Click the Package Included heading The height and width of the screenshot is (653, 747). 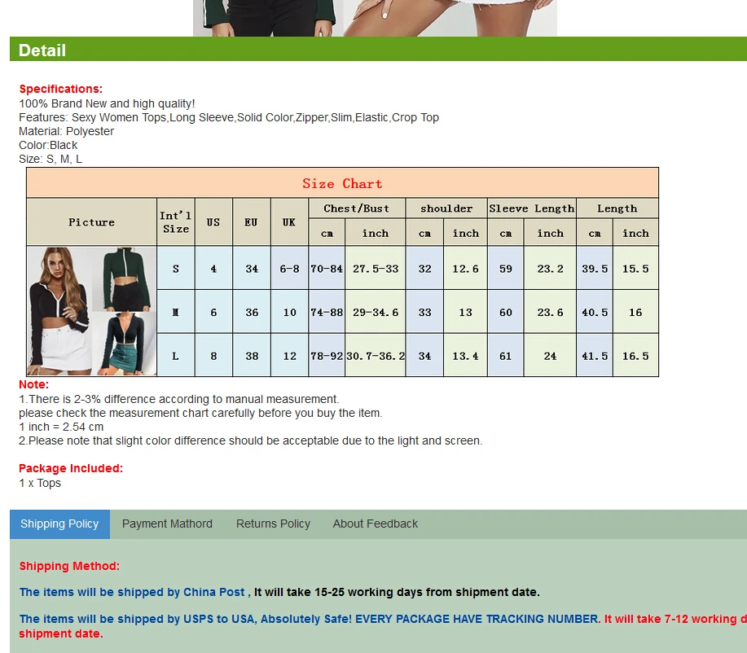click(x=71, y=468)
